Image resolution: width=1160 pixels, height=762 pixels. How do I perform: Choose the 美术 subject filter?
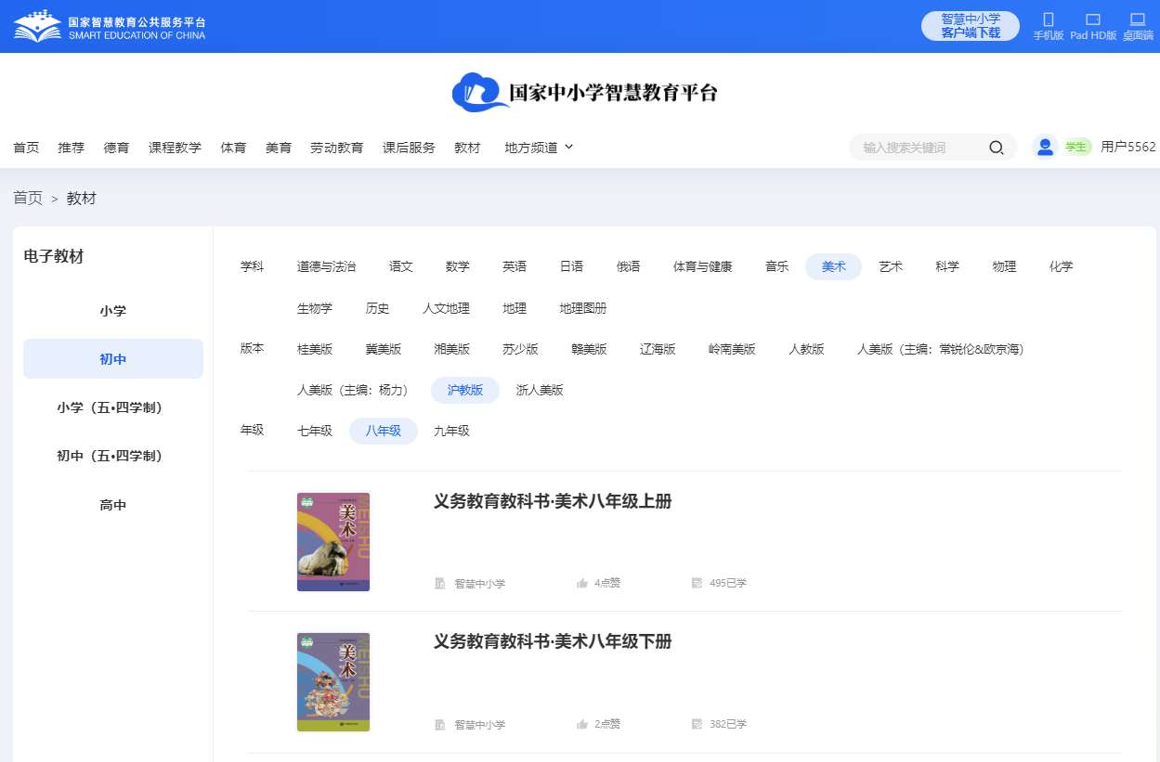[834, 266]
